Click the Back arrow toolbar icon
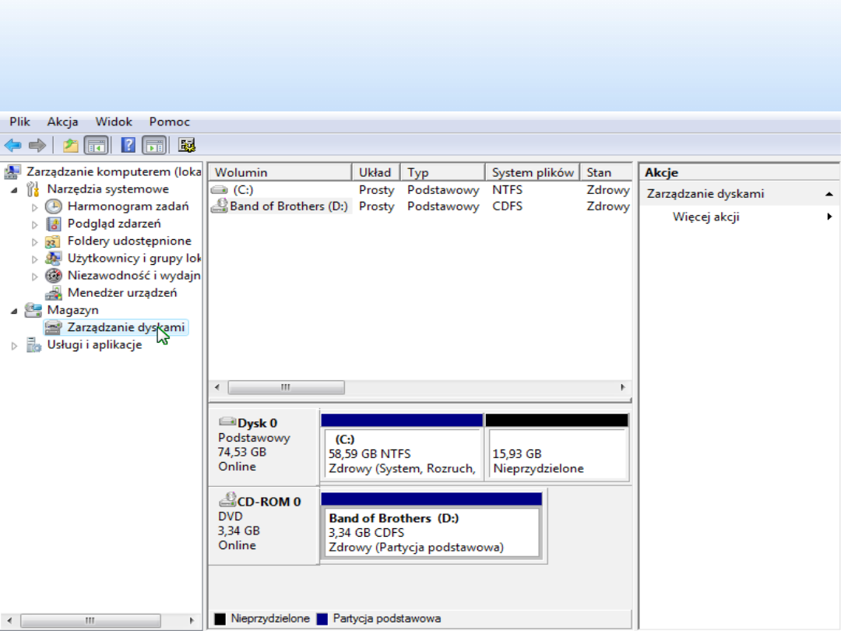Image resolution: width=841 pixels, height=631 pixels. tap(12, 145)
